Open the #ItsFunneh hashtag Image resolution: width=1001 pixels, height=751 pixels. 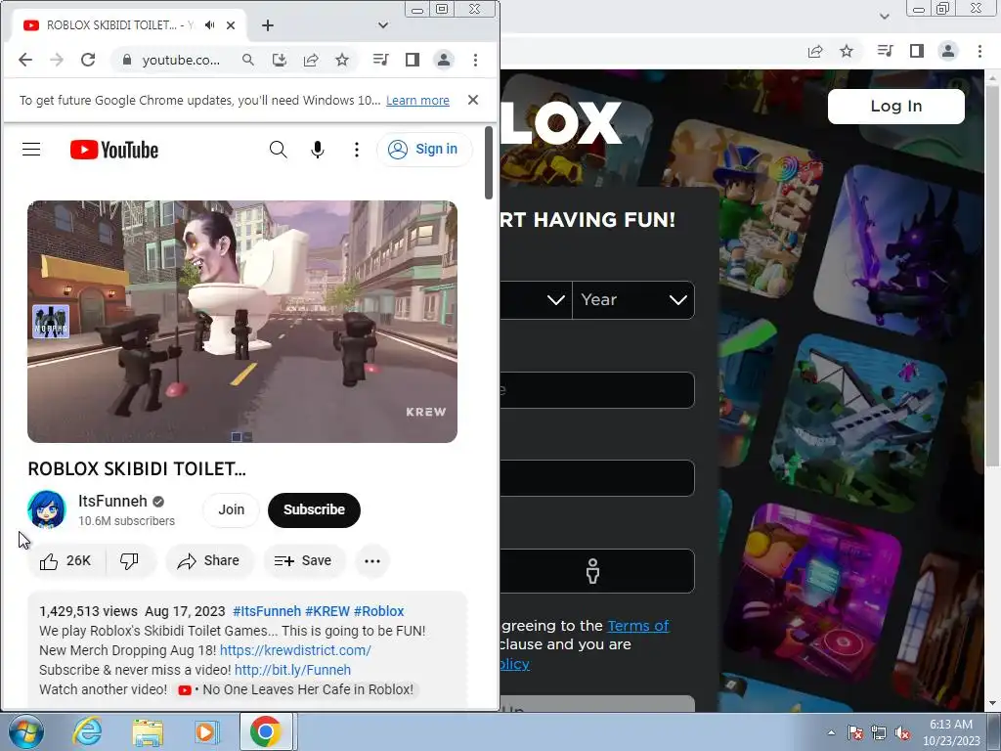267,612
